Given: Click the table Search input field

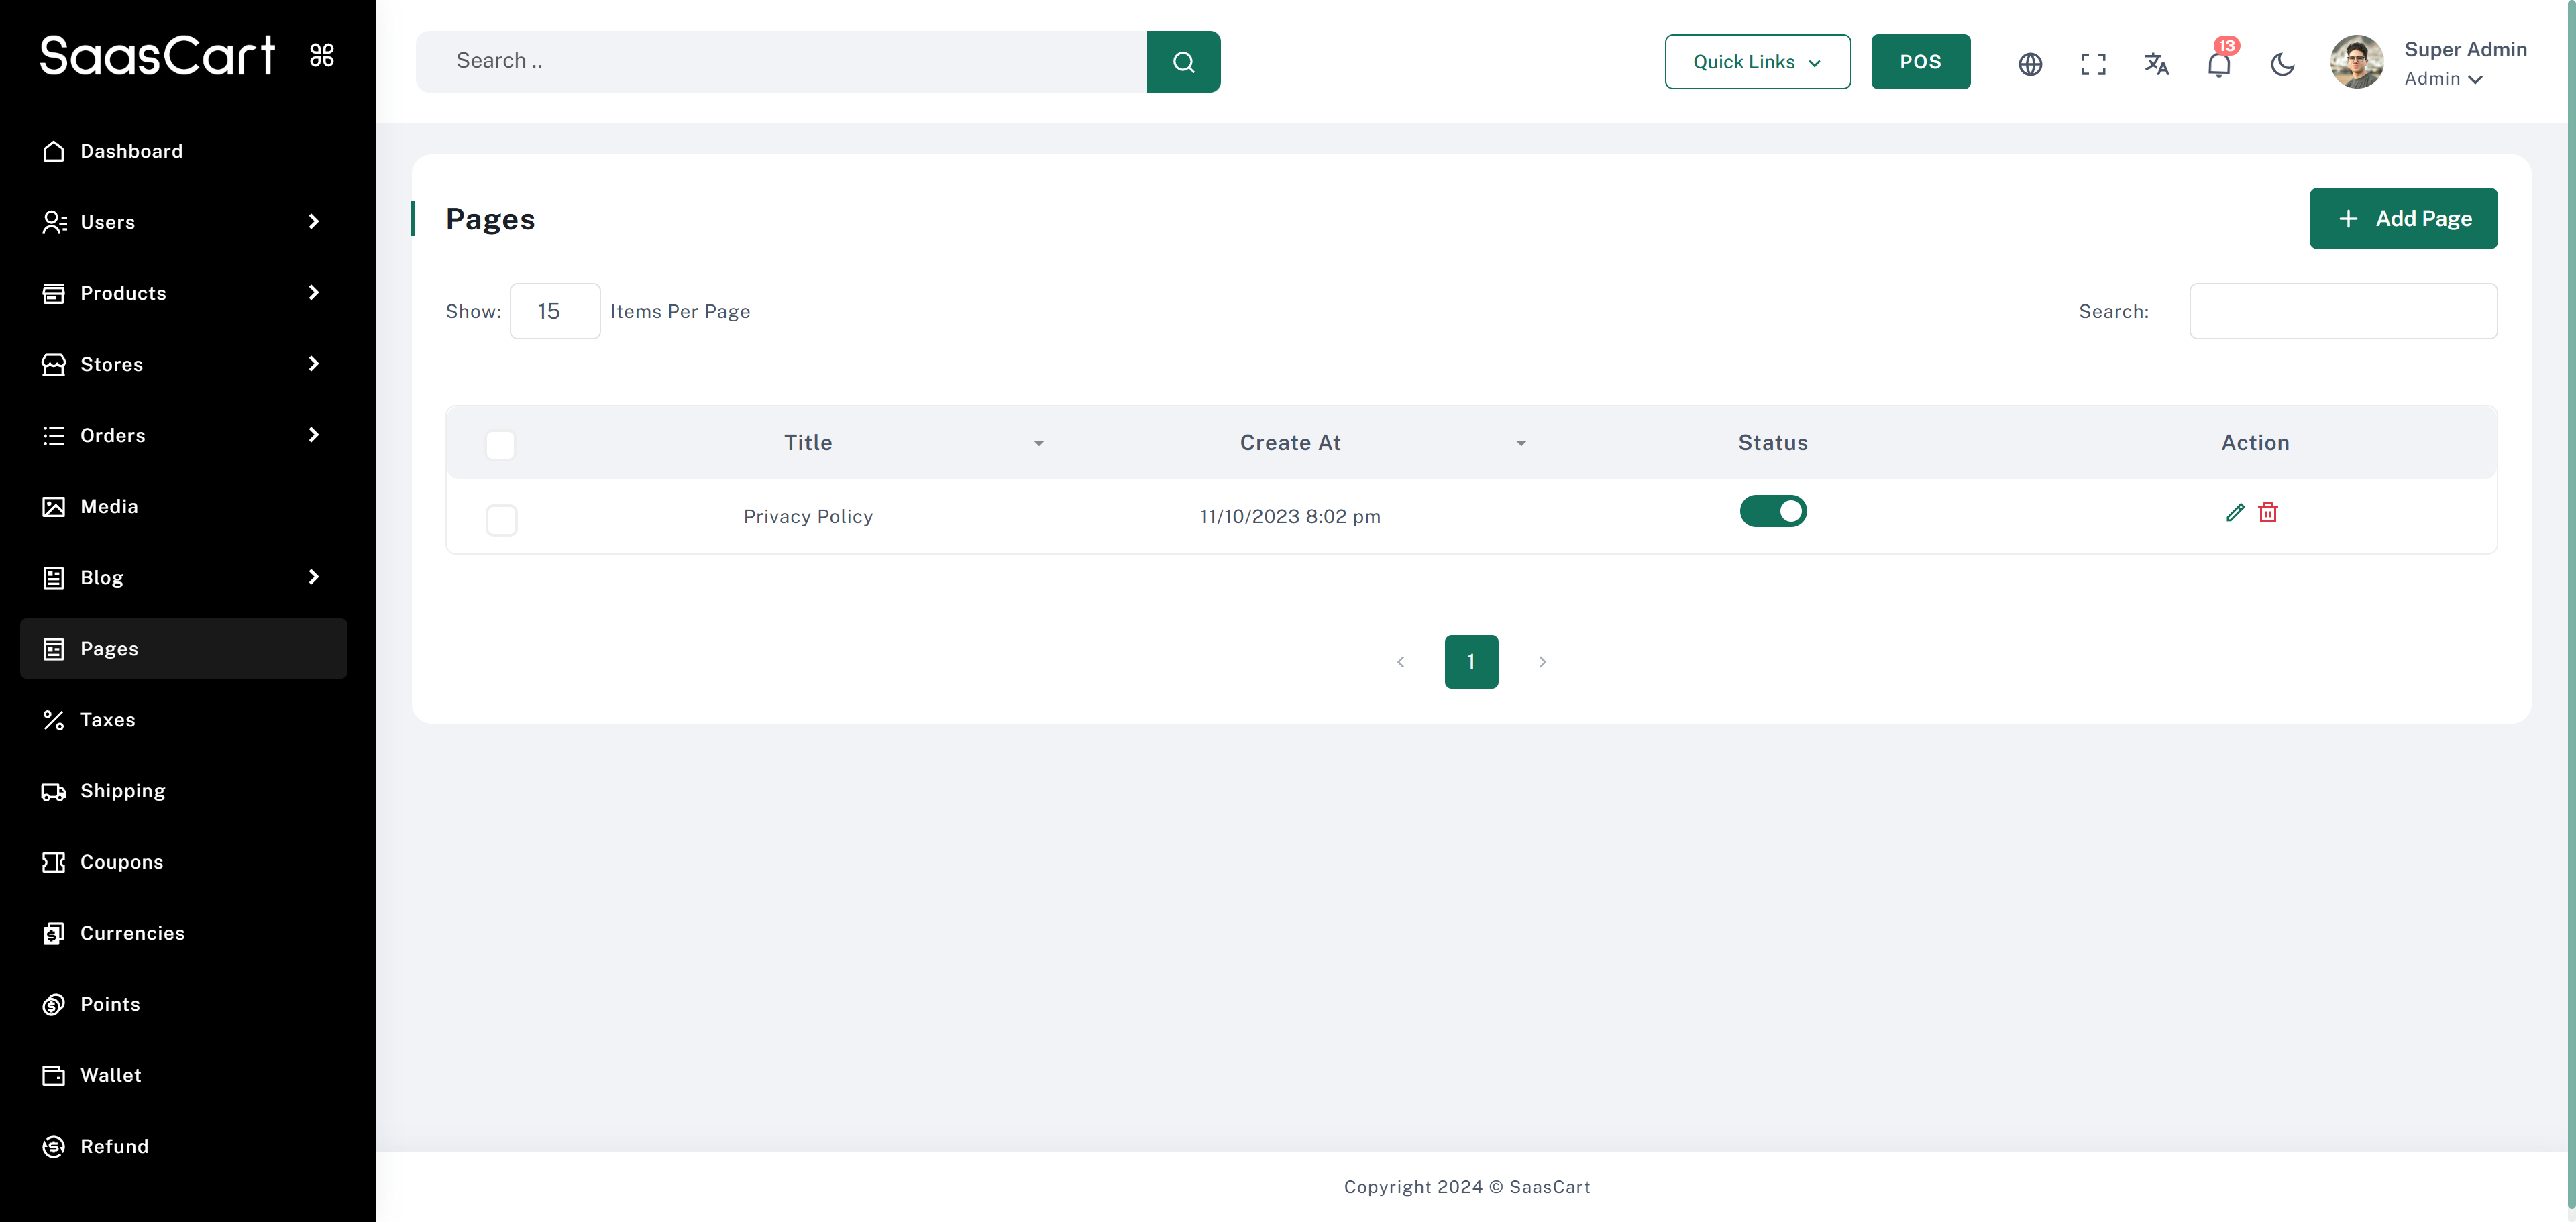Looking at the screenshot, I should point(2342,311).
